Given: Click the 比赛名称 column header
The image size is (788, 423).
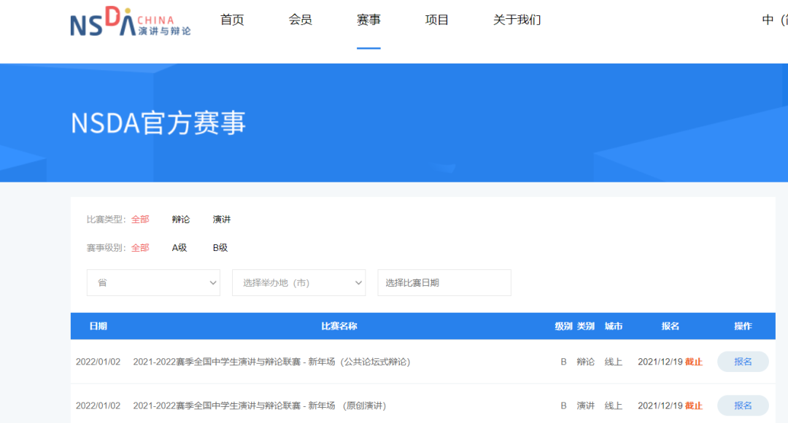Looking at the screenshot, I should pyautogui.click(x=339, y=326).
